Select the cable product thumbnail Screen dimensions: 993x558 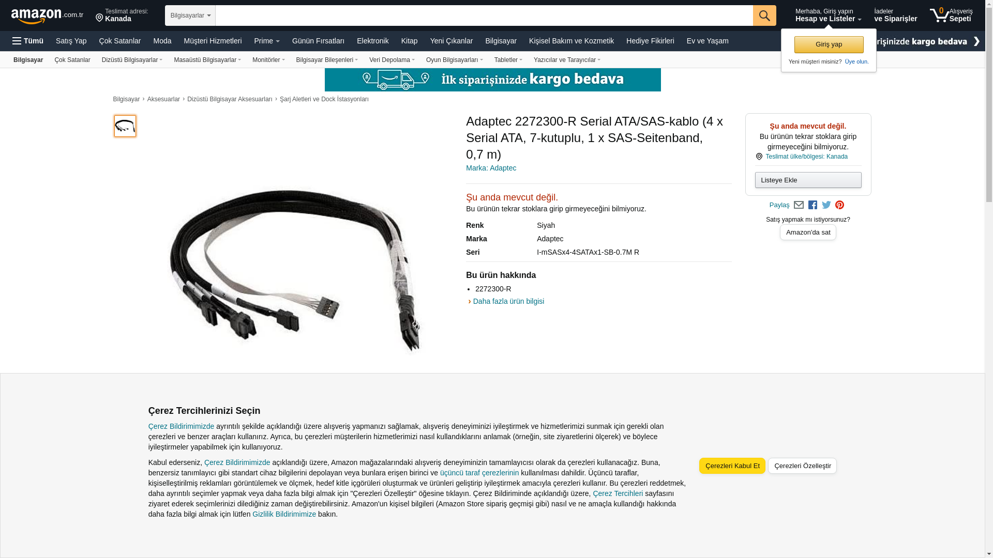point(125,126)
